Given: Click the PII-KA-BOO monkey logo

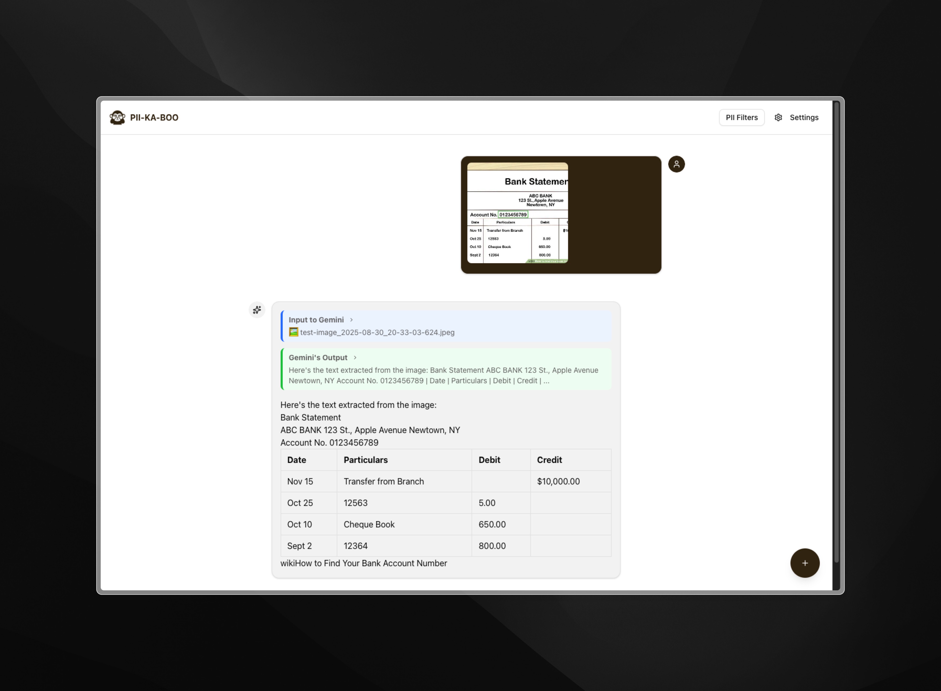Looking at the screenshot, I should [117, 117].
